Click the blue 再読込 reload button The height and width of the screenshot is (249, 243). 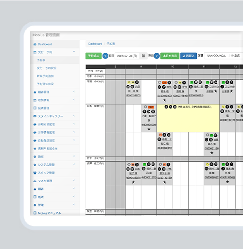click(x=189, y=56)
